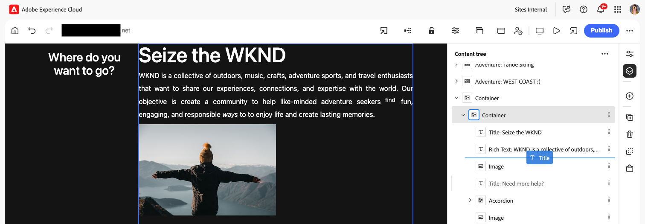Paste component using clipboard icon
The height and width of the screenshot is (224, 645).
coord(630,169)
